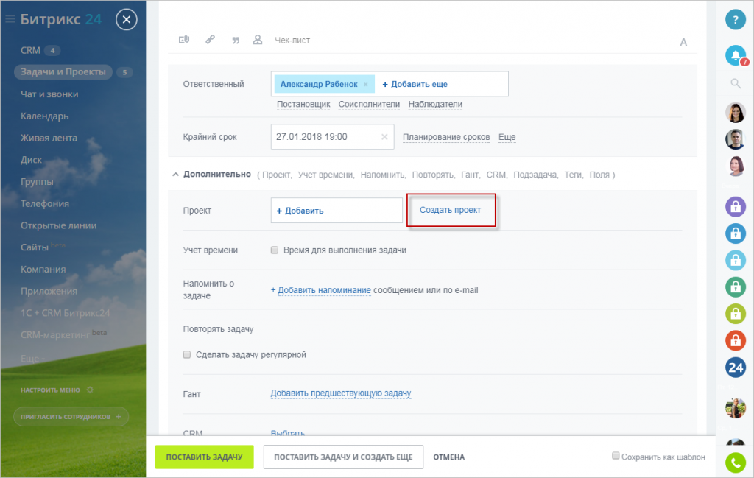754x478 pixels.
Task: Open Компания in the sidebar
Action: (43, 270)
